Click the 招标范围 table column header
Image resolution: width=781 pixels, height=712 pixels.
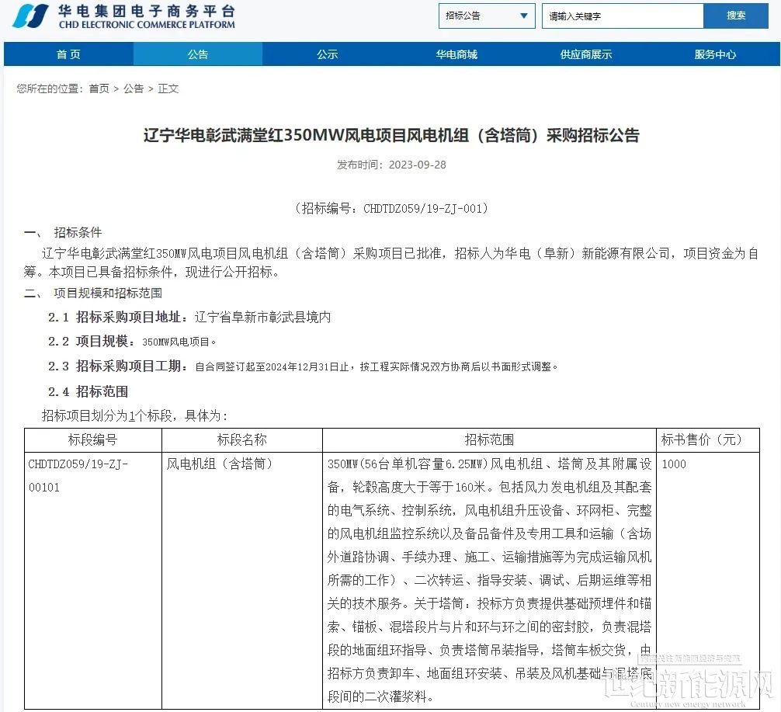[489, 440]
